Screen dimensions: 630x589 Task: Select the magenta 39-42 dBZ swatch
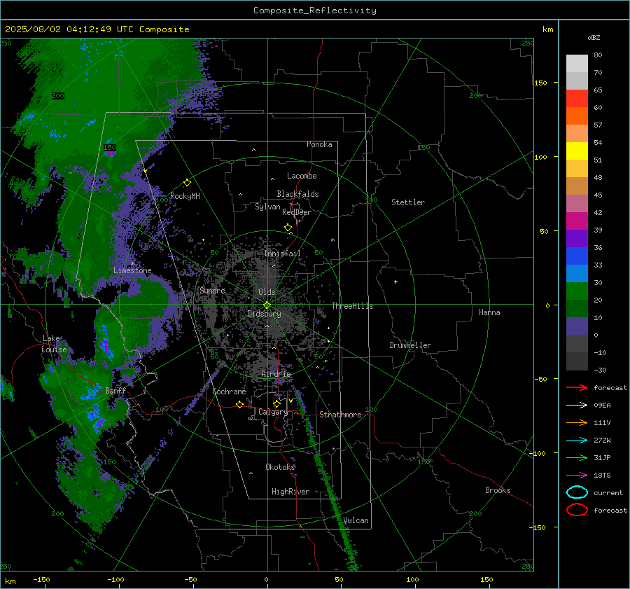pyautogui.click(x=577, y=221)
